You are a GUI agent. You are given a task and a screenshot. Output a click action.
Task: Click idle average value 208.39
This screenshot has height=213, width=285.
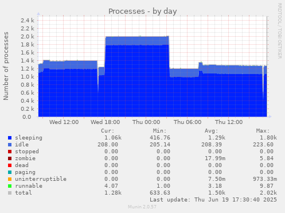pos(212,145)
